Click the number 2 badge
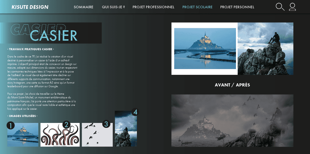The image size is (310, 154). (66, 124)
